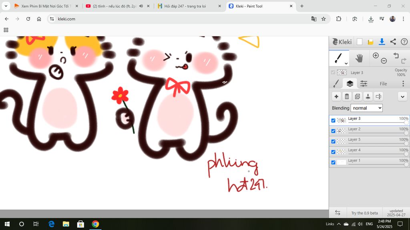
Task: Open the three-dot more options menu
Action: pos(403,83)
